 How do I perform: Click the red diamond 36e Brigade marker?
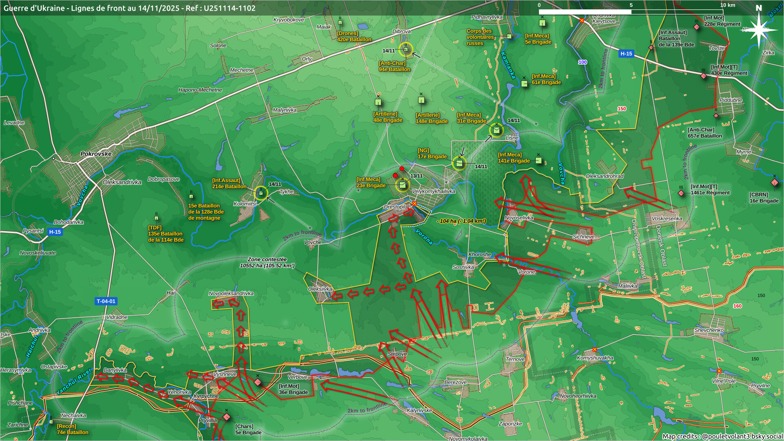258,382
